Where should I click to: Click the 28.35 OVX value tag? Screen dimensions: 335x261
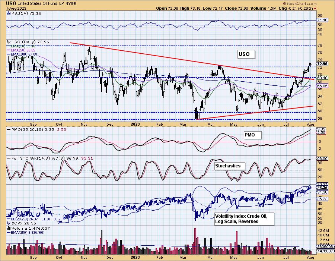coord(322,188)
